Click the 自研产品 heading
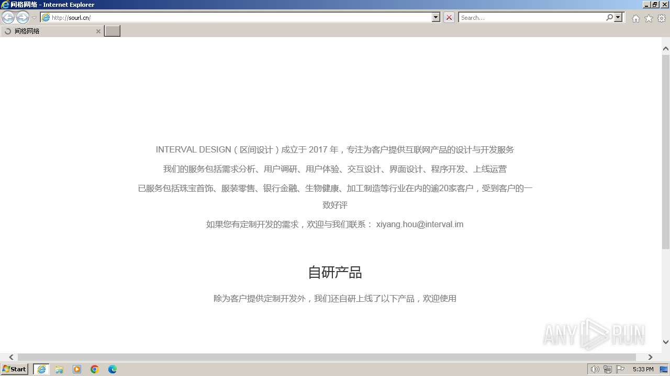This screenshot has height=376, width=670. [335, 273]
